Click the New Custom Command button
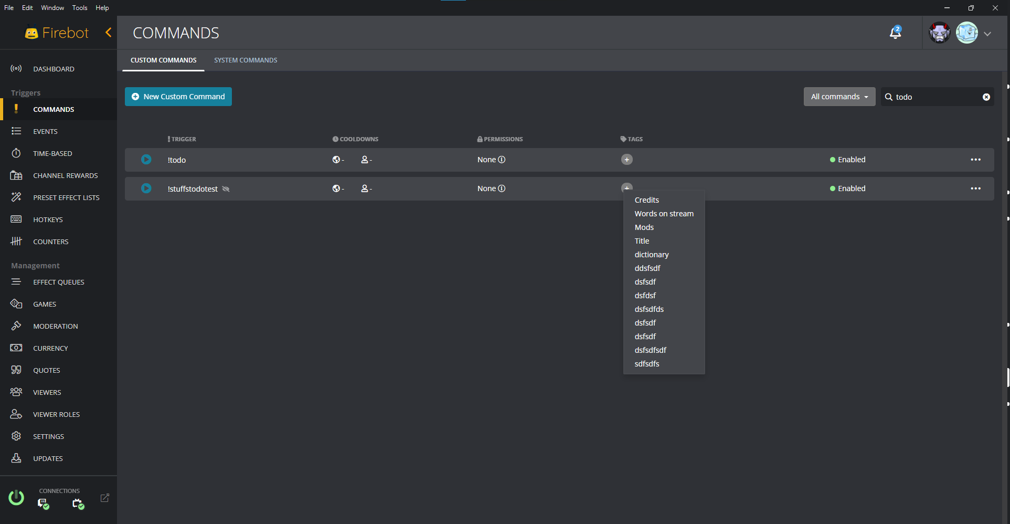Viewport: 1010px width, 524px height. pyautogui.click(x=178, y=97)
